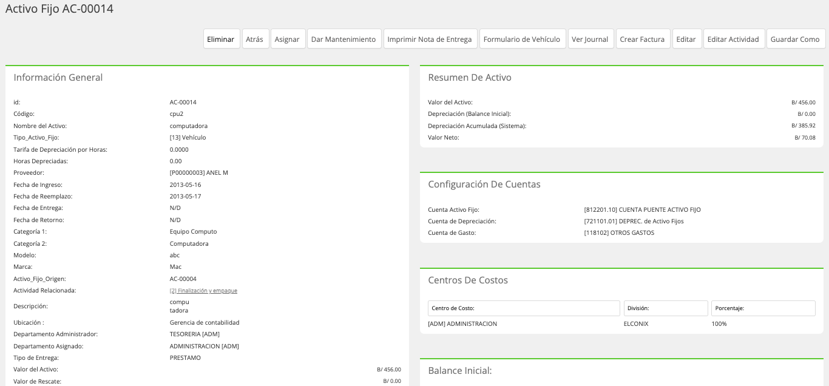Open Formulario de Vehículo
Screen dimensions: 829x386
[523, 39]
